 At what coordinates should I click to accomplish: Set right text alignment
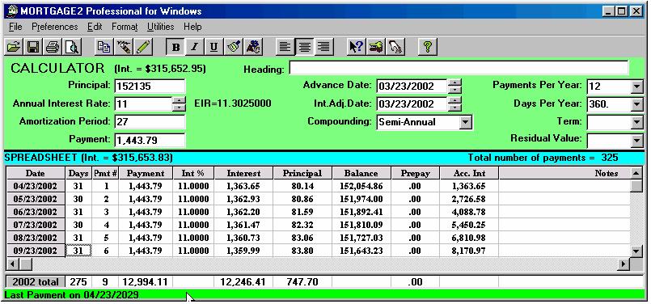point(323,47)
